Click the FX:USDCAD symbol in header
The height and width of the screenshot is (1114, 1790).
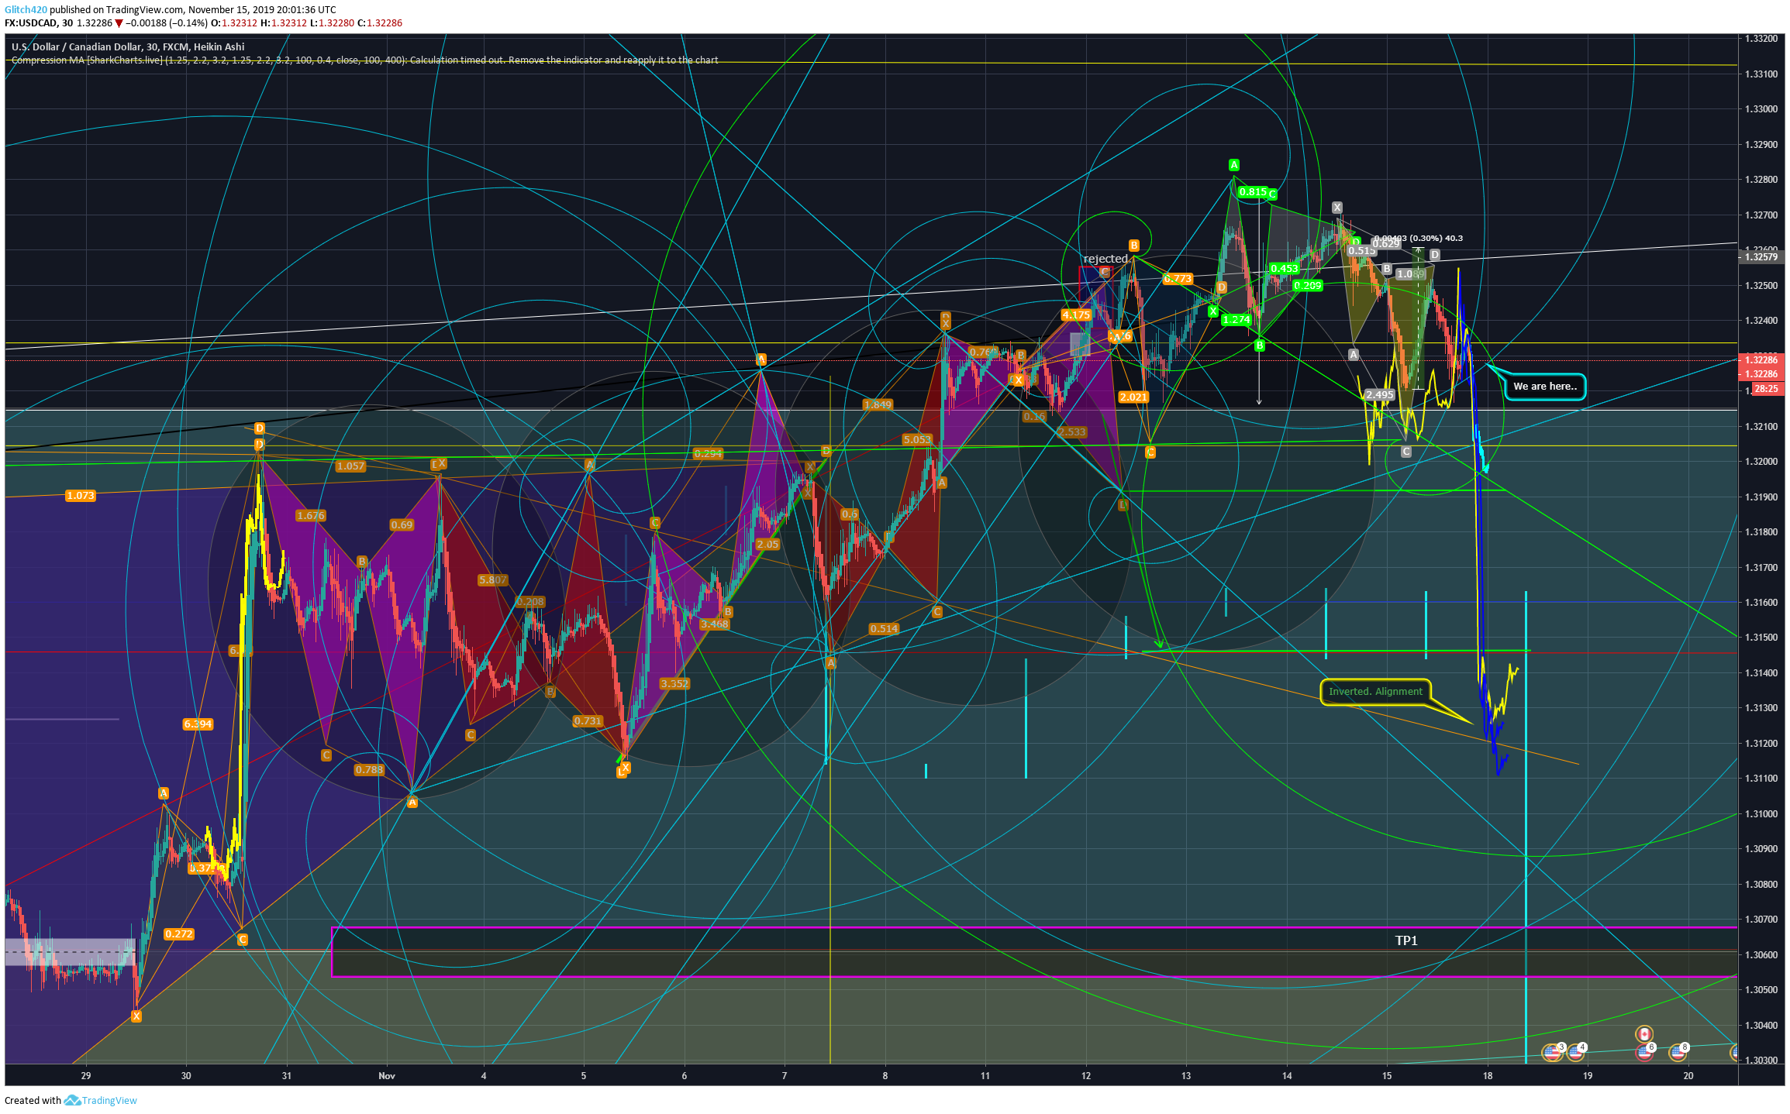[x=31, y=23]
